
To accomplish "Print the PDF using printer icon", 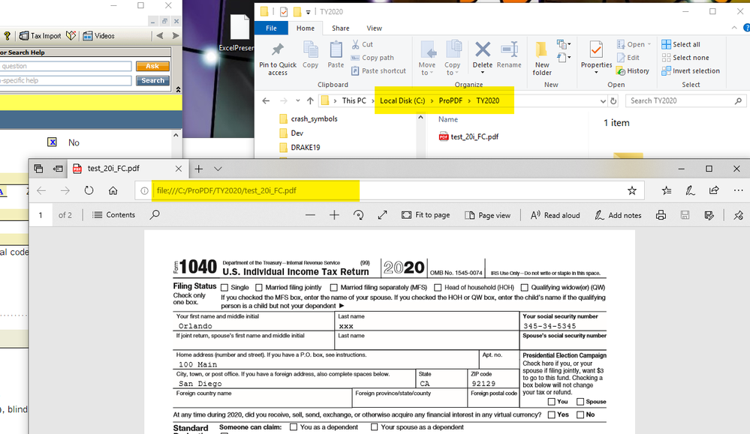I will [661, 215].
